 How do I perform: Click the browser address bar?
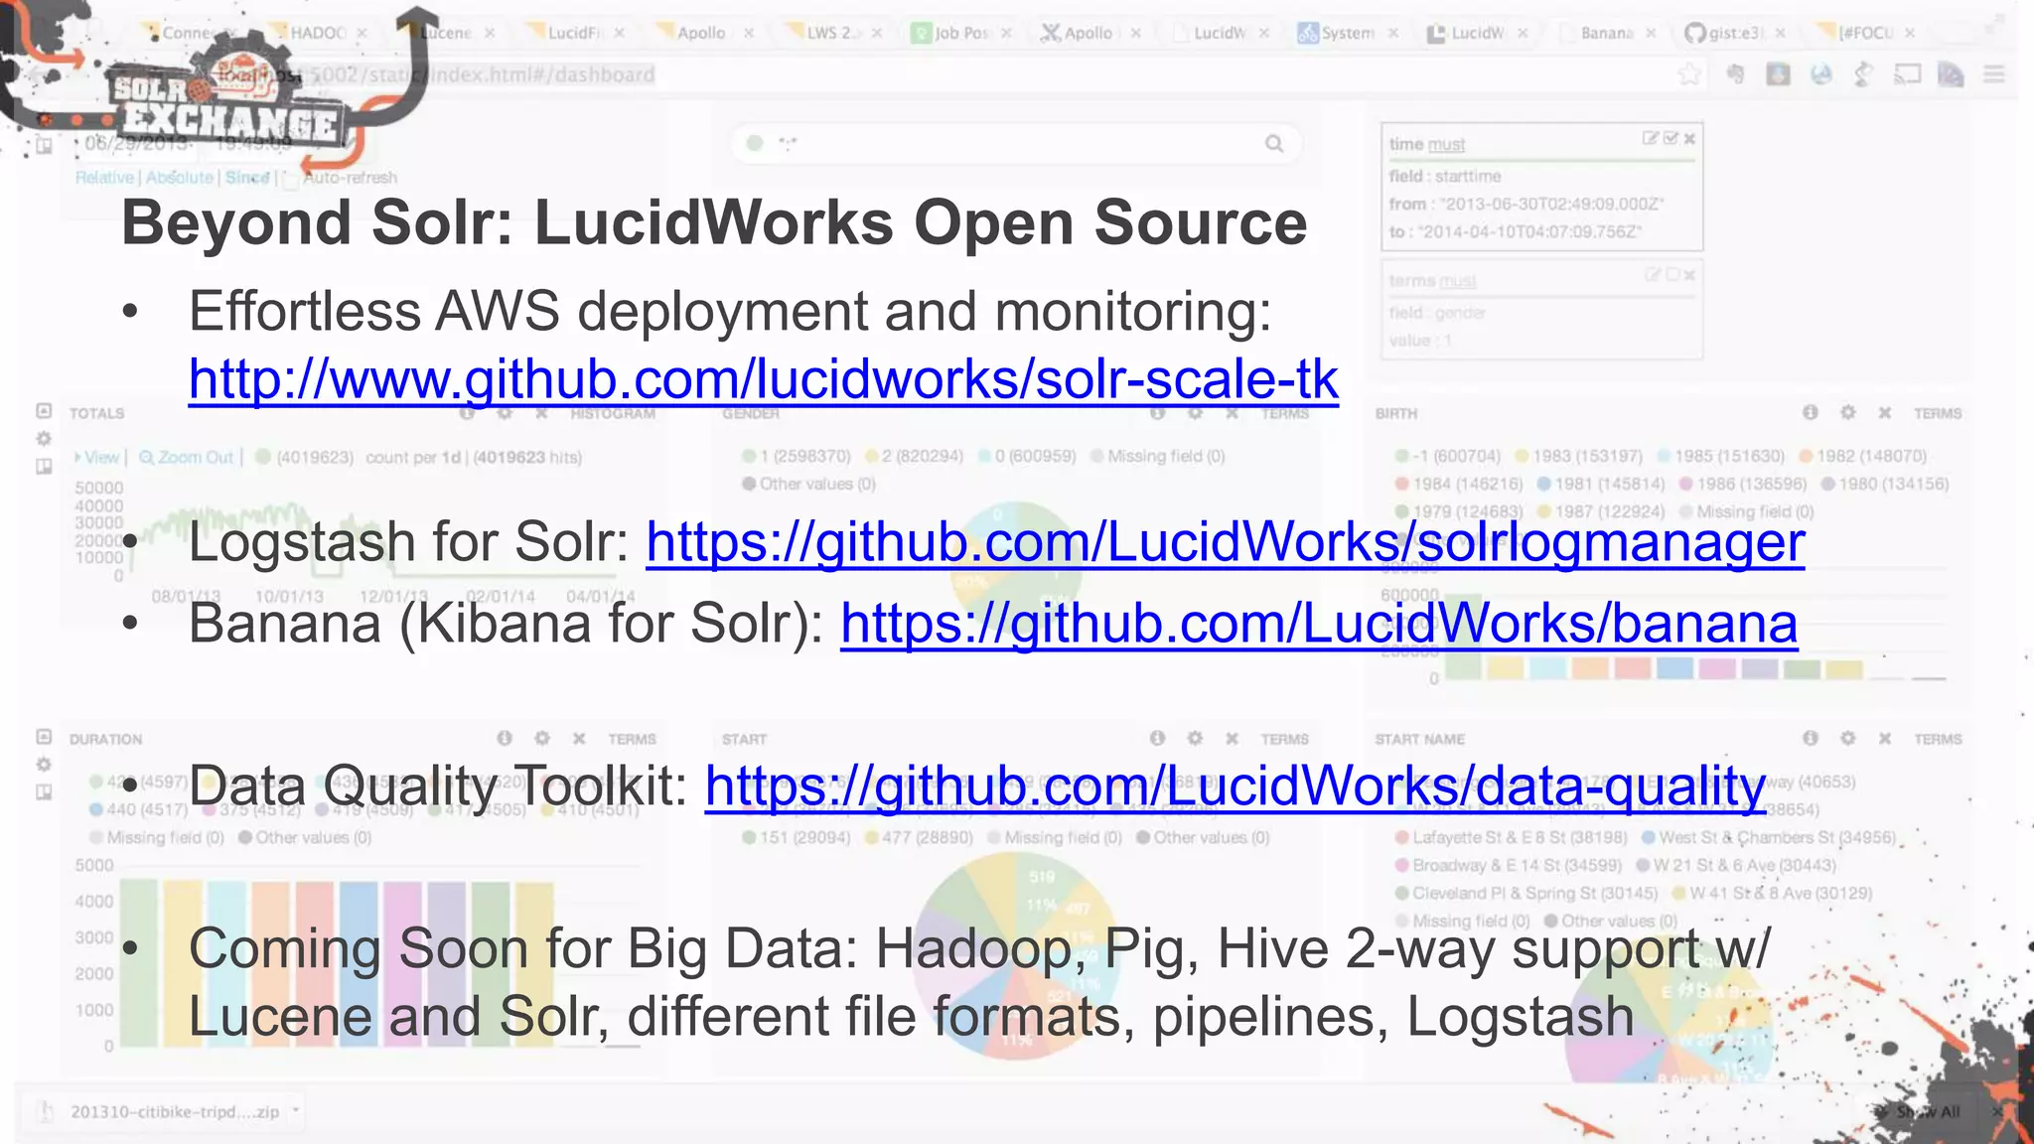pos(894,74)
